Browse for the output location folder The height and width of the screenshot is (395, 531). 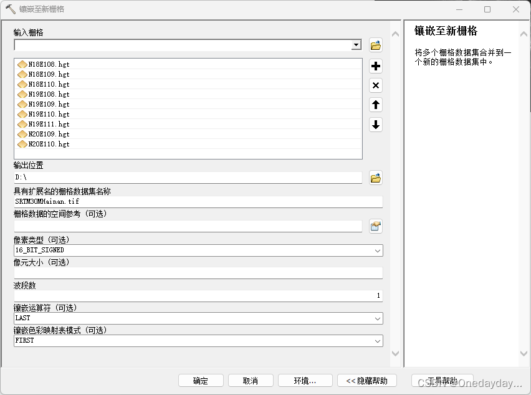tap(375, 178)
